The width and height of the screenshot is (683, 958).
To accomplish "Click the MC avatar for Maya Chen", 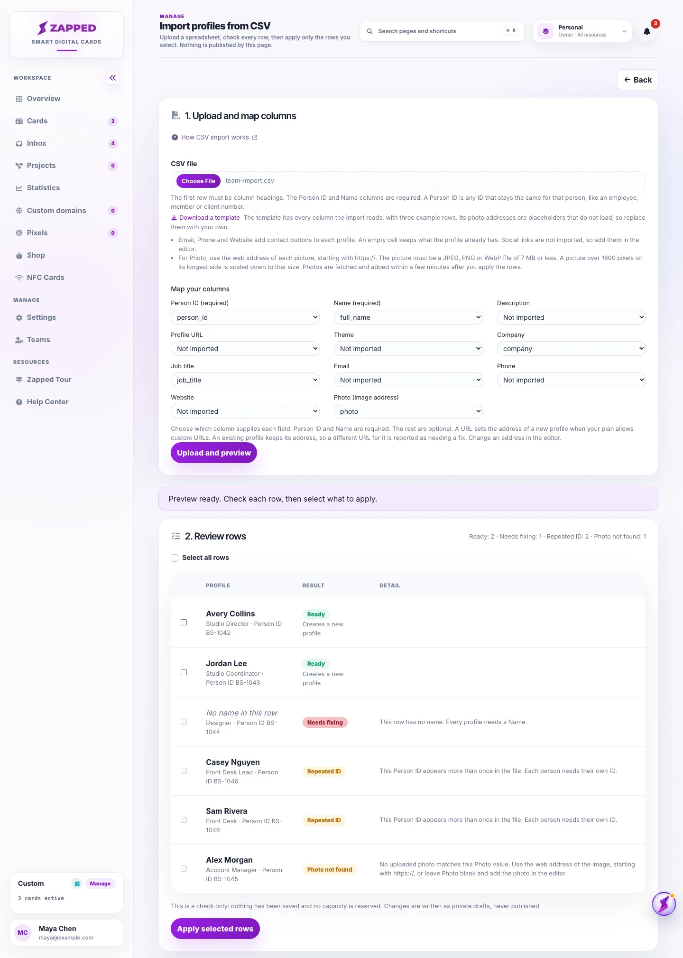I will coord(23,932).
